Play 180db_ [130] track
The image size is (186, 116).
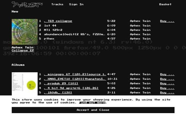pyautogui.click(x=58, y=93)
